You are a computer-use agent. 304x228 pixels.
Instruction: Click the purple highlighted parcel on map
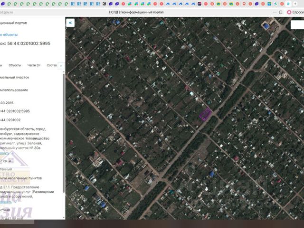pos(205,114)
